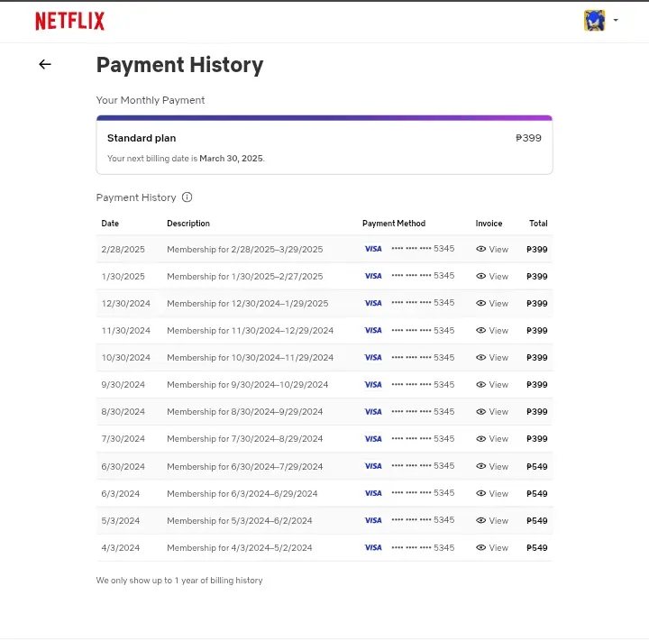View invoice for 5/3/2024 payment
Image resolution: width=649 pixels, height=641 pixels.
pos(492,521)
